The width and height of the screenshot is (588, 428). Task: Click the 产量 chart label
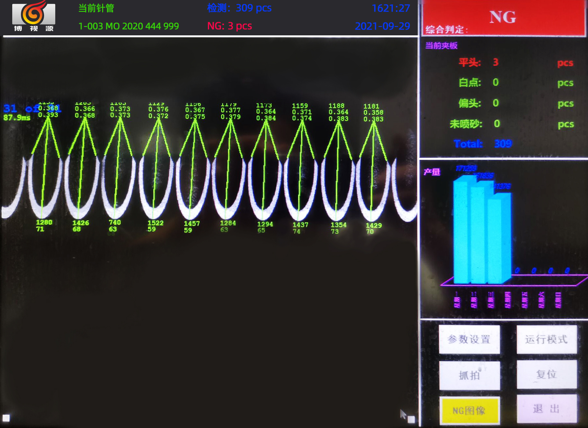click(x=432, y=172)
